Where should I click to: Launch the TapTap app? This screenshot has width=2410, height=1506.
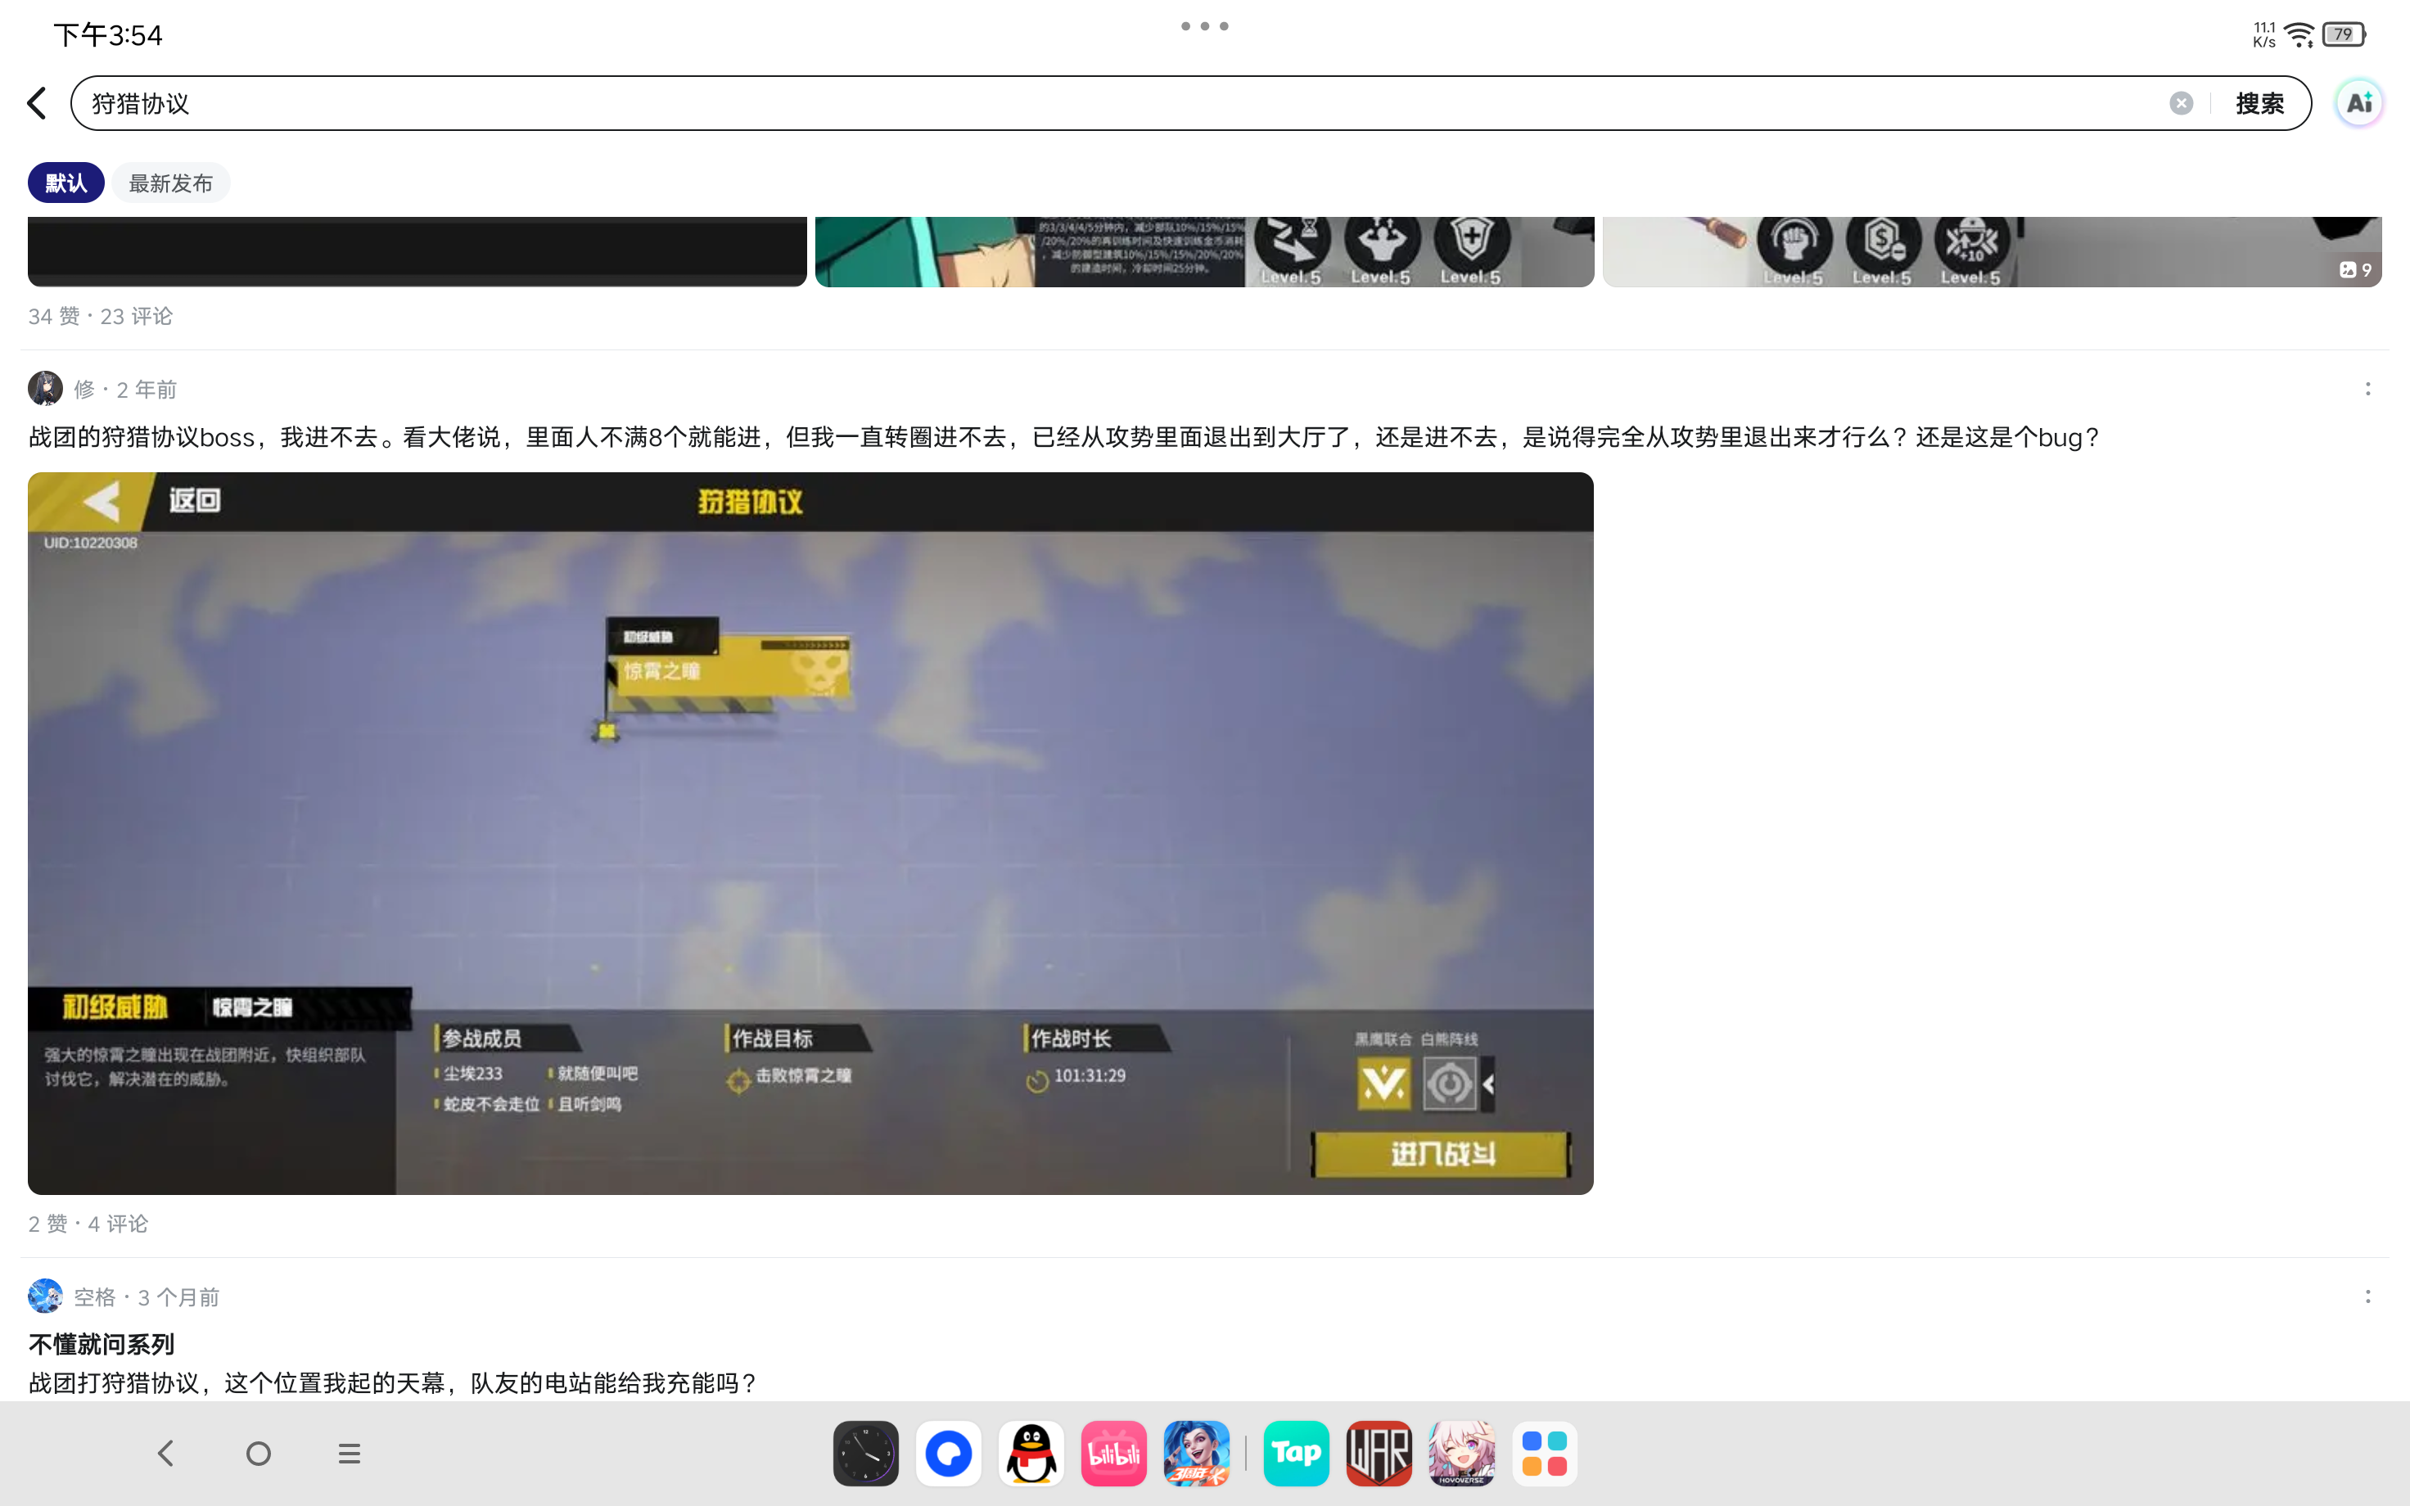(1296, 1454)
